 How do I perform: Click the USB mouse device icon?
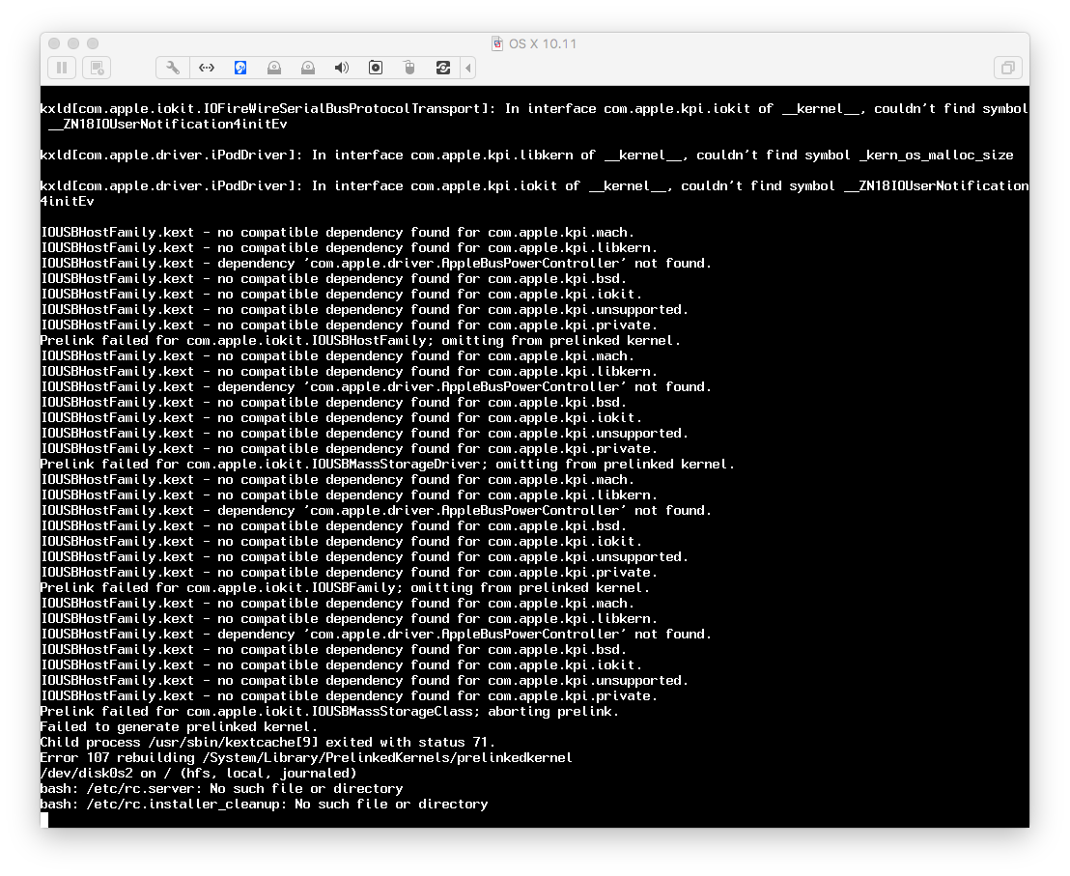click(409, 68)
